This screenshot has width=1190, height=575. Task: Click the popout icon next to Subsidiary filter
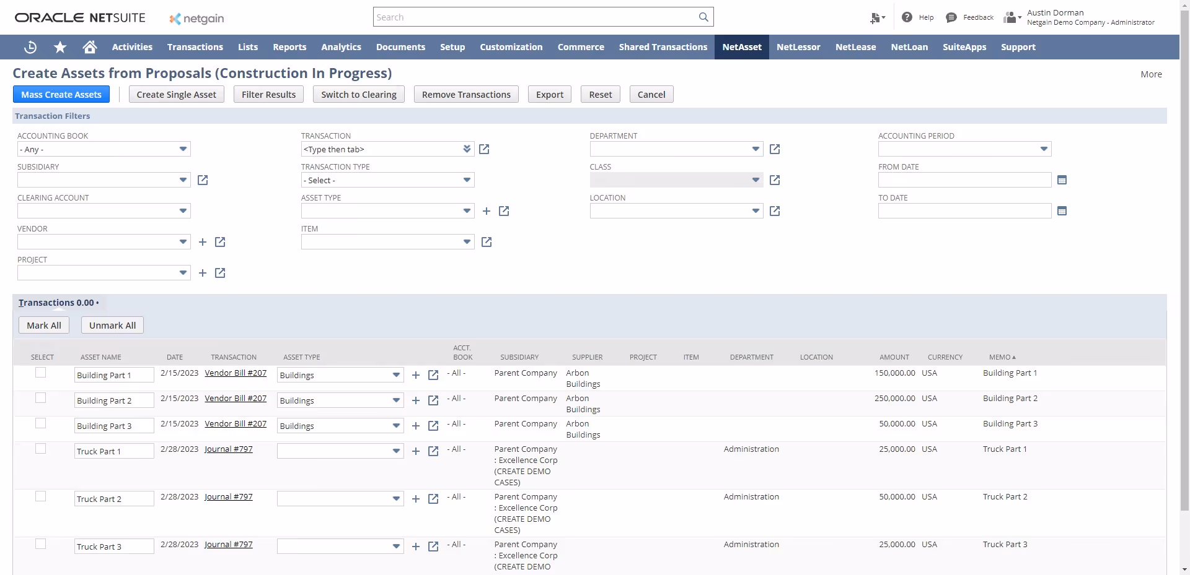point(203,180)
